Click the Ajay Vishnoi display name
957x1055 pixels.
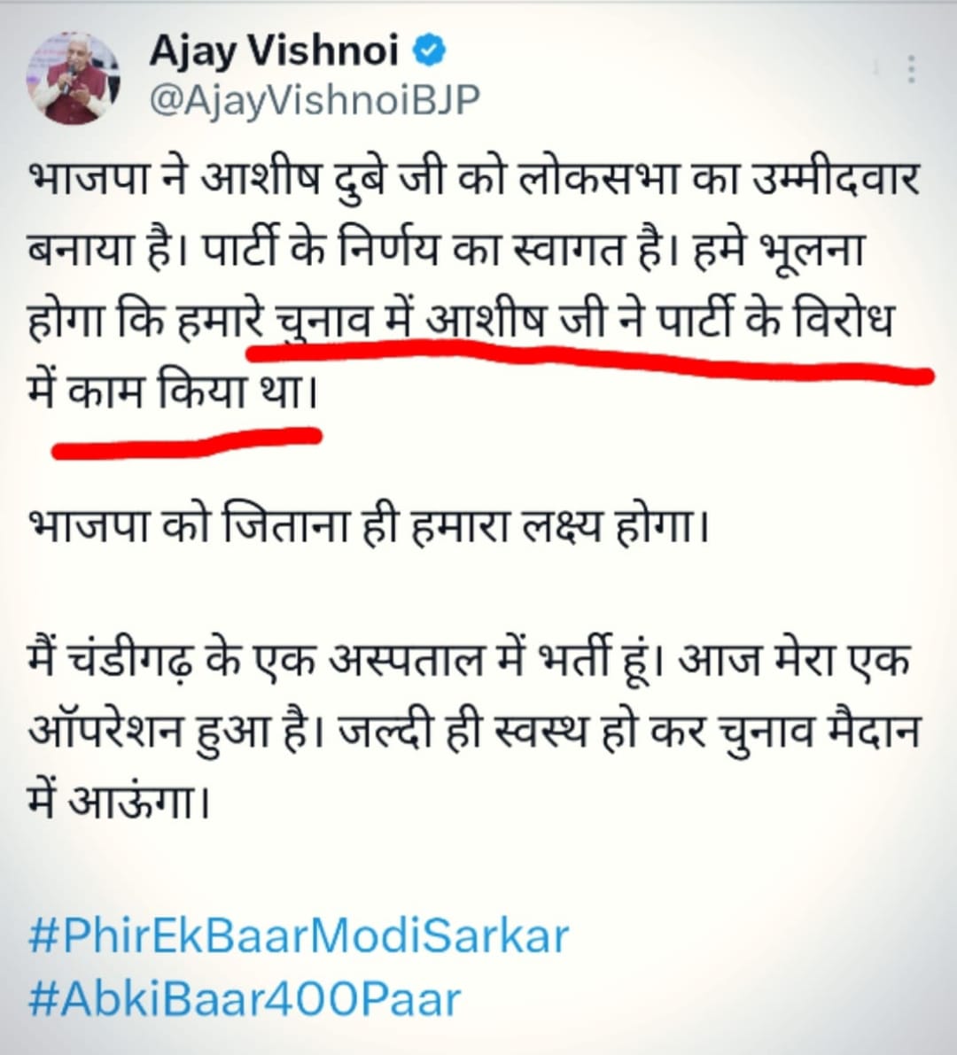275,50
